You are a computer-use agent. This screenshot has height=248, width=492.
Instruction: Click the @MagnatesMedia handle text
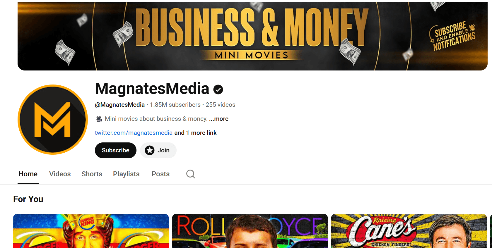click(x=120, y=105)
